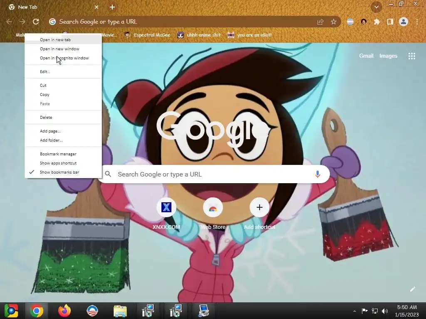Choose Cut from the context menu

point(63,86)
